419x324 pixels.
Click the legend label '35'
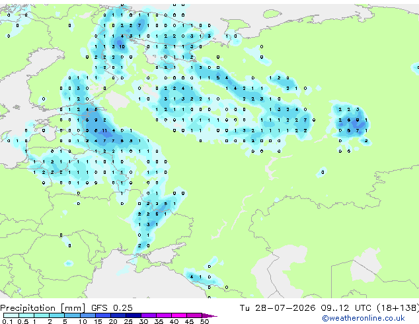pyautogui.click(x=159, y=321)
